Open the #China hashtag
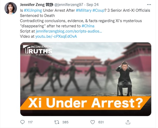The width and height of the screenshot is (158, 128). pyautogui.click(x=88, y=26)
